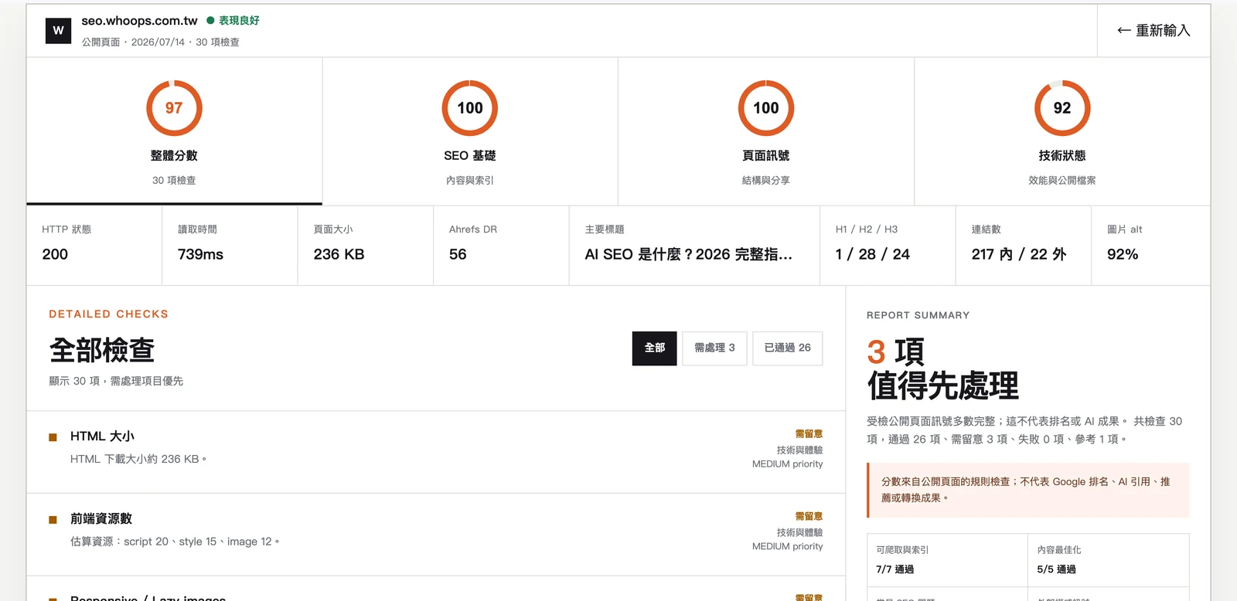The height and width of the screenshot is (601, 1237).
Task: Open the 技術狀態 score tab
Action: [x=1062, y=131]
